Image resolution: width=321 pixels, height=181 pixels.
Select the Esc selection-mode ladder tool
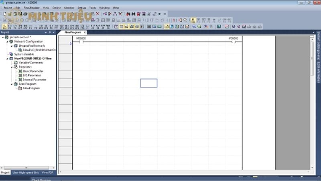pos(4,27)
